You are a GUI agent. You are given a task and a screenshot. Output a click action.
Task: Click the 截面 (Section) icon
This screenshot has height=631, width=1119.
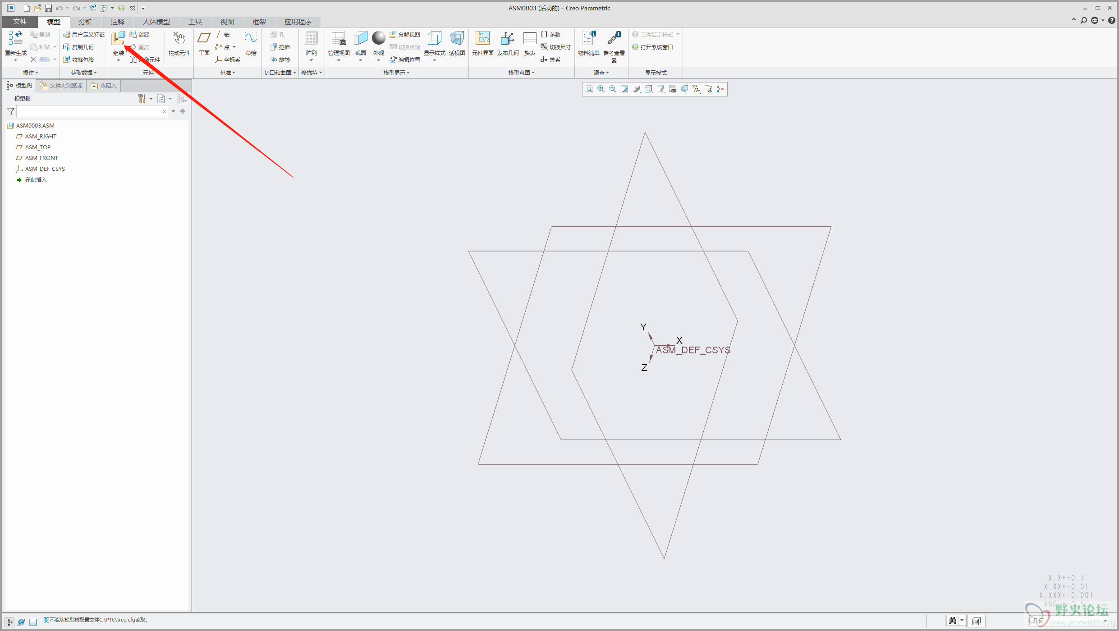pyautogui.click(x=361, y=38)
